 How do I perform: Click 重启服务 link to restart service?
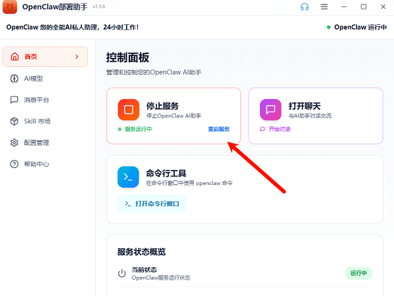tap(219, 129)
